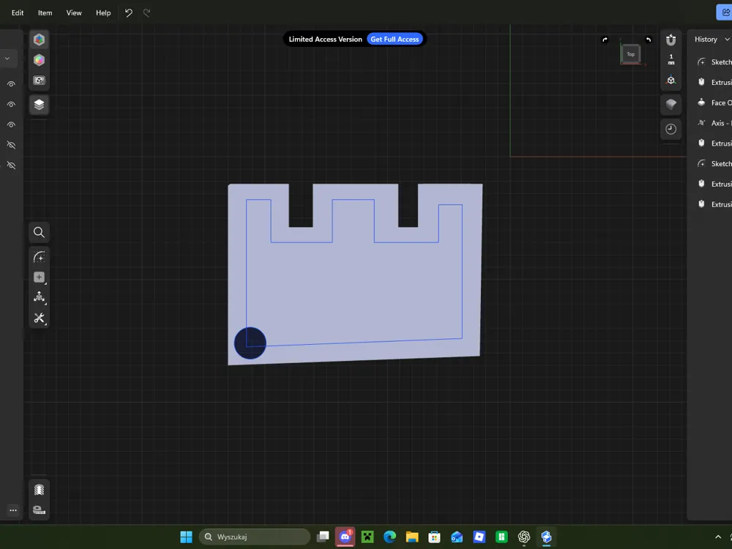Switch to the Visualization color-wheel icon
This screenshot has height=549, width=732.
(x=40, y=60)
